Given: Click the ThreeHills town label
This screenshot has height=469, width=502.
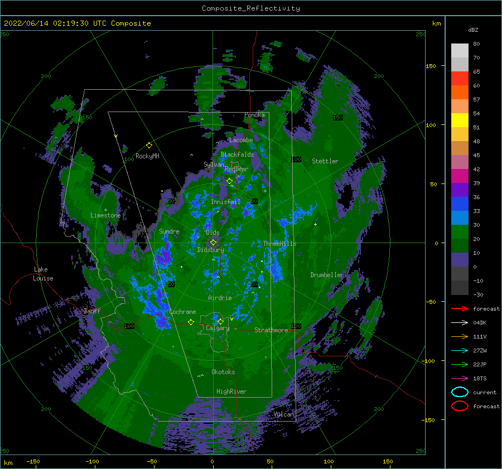Looking at the screenshot, I should pyautogui.click(x=279, y=244).
